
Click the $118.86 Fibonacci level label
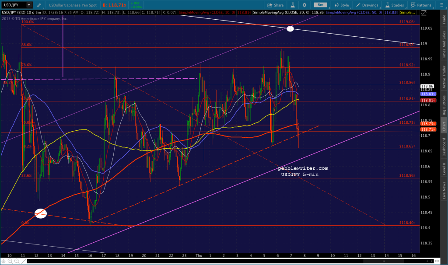(407, 82)
